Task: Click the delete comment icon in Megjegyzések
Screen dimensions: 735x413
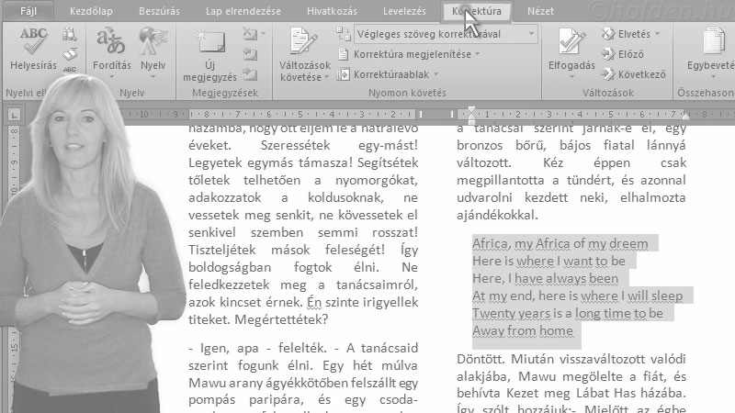Action: [250, 34]
